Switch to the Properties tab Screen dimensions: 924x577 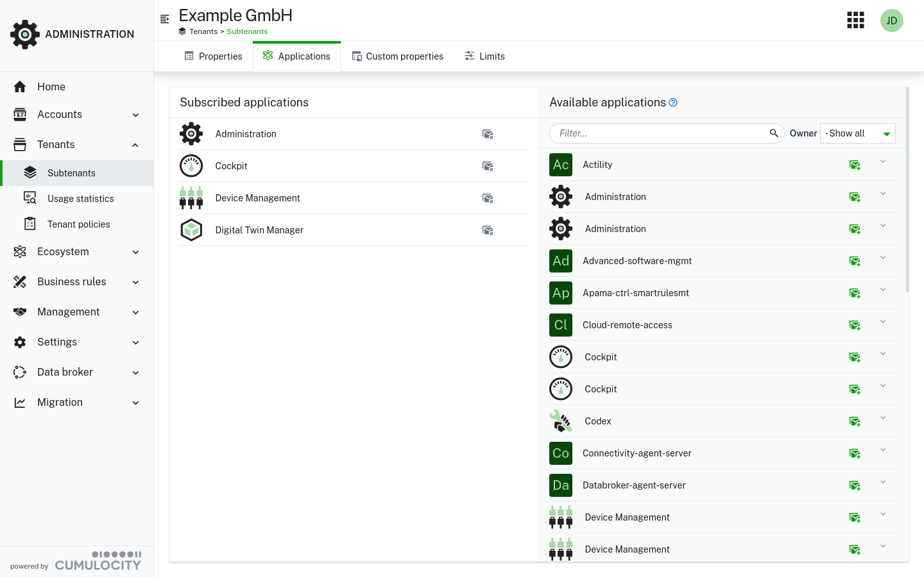213,56
